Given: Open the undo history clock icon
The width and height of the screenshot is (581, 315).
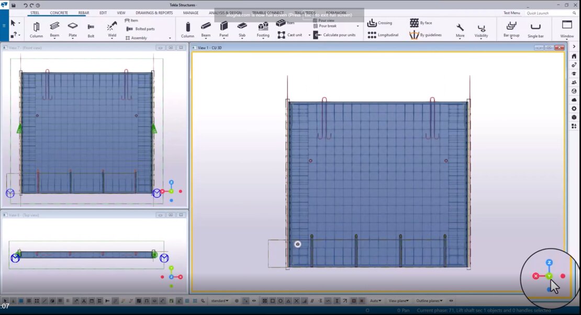Looking at the screenshot, I should [38, 5].
